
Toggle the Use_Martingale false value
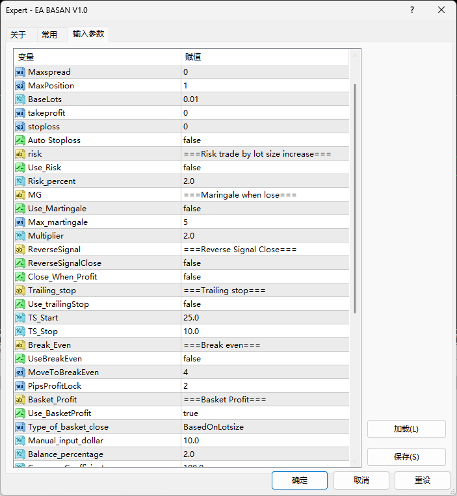[x=265, y=209]
